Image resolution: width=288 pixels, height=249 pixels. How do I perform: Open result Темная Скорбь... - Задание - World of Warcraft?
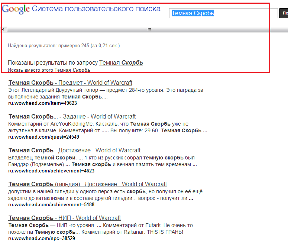pos(72,116)
